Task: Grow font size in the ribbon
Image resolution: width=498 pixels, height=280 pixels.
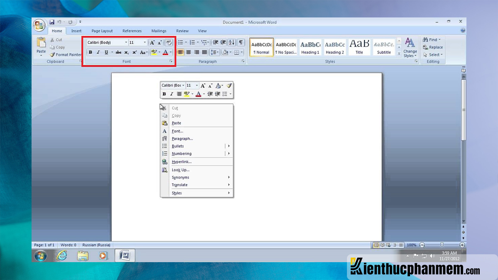Action: point(152,42)
